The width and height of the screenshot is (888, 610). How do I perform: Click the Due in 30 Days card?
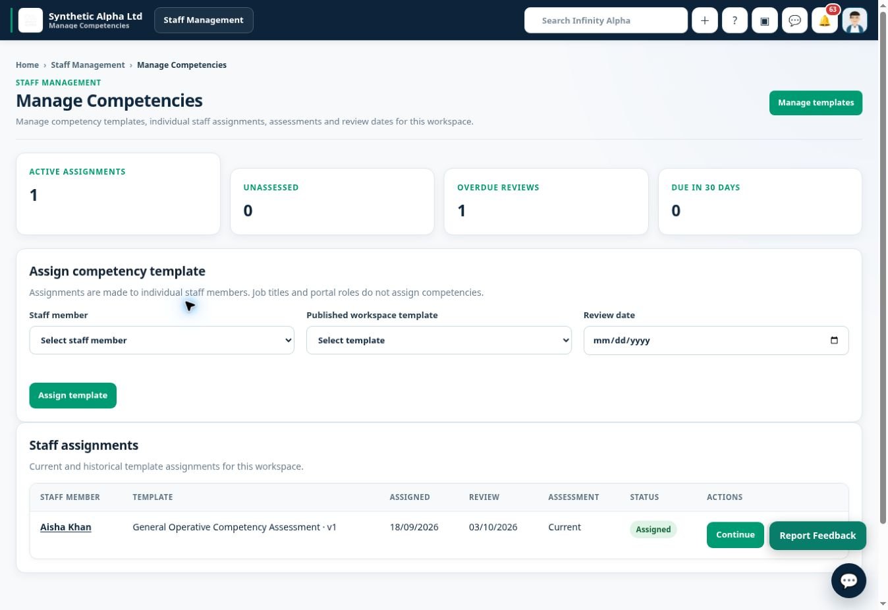[x=760, y=202]
